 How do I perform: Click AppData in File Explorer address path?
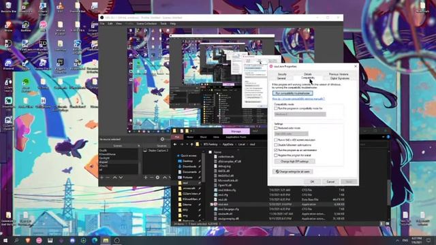[228, 144]
